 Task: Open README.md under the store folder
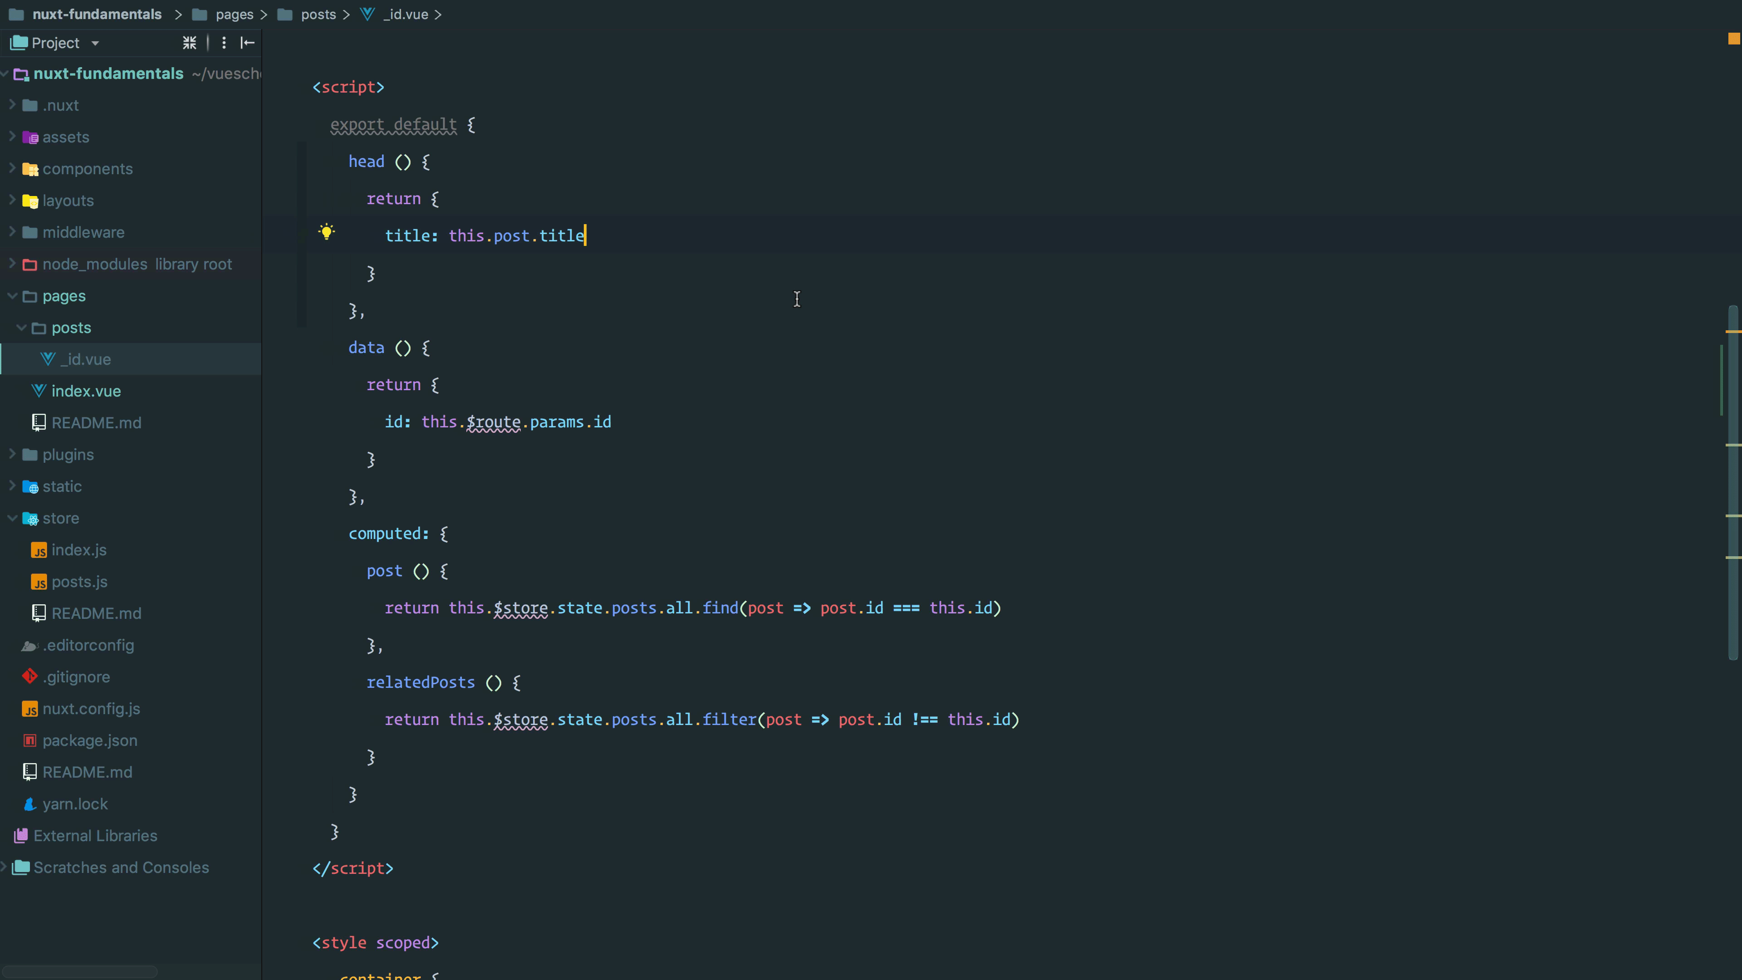coord(96,613)
